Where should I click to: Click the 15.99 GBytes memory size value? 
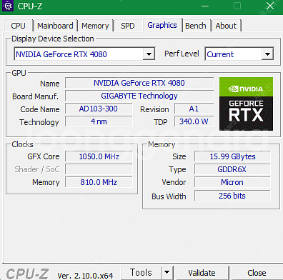coord(232,156)
